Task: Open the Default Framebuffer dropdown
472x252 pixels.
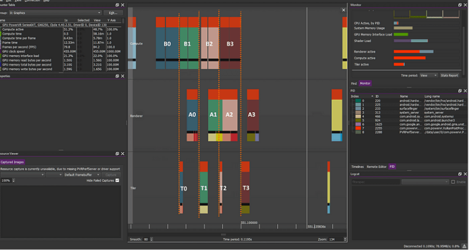Action: tap(82, 175)
